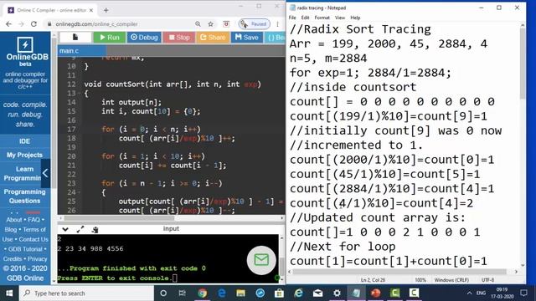
Task: Click the Windows taskbar search box
Action: point(86,293)
